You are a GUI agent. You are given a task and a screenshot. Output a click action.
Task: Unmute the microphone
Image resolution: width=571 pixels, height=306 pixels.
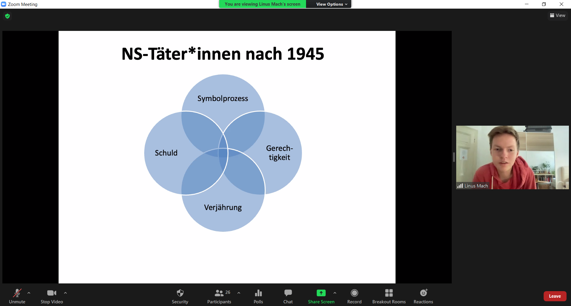pos(17,296)
